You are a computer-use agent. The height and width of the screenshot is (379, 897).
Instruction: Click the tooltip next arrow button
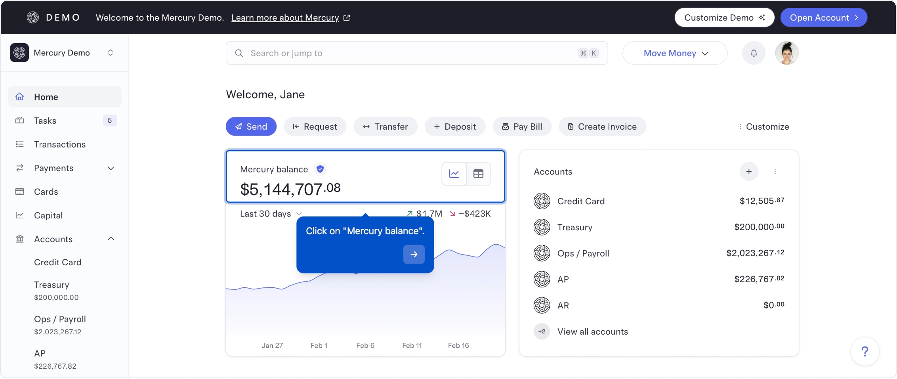tap(414, 255)
